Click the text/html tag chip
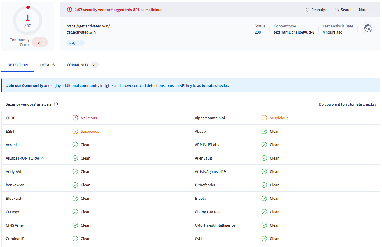 (76, 43)
